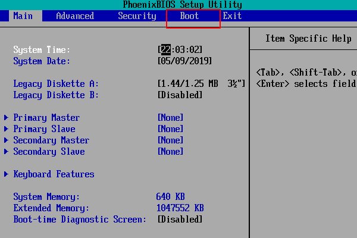Open Secondary Slave submenu label
The width and height of the screenshot is (357, 238).
49,152
